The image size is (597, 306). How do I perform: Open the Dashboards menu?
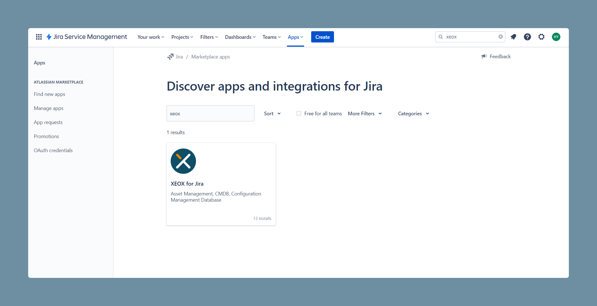click(240, 37)
